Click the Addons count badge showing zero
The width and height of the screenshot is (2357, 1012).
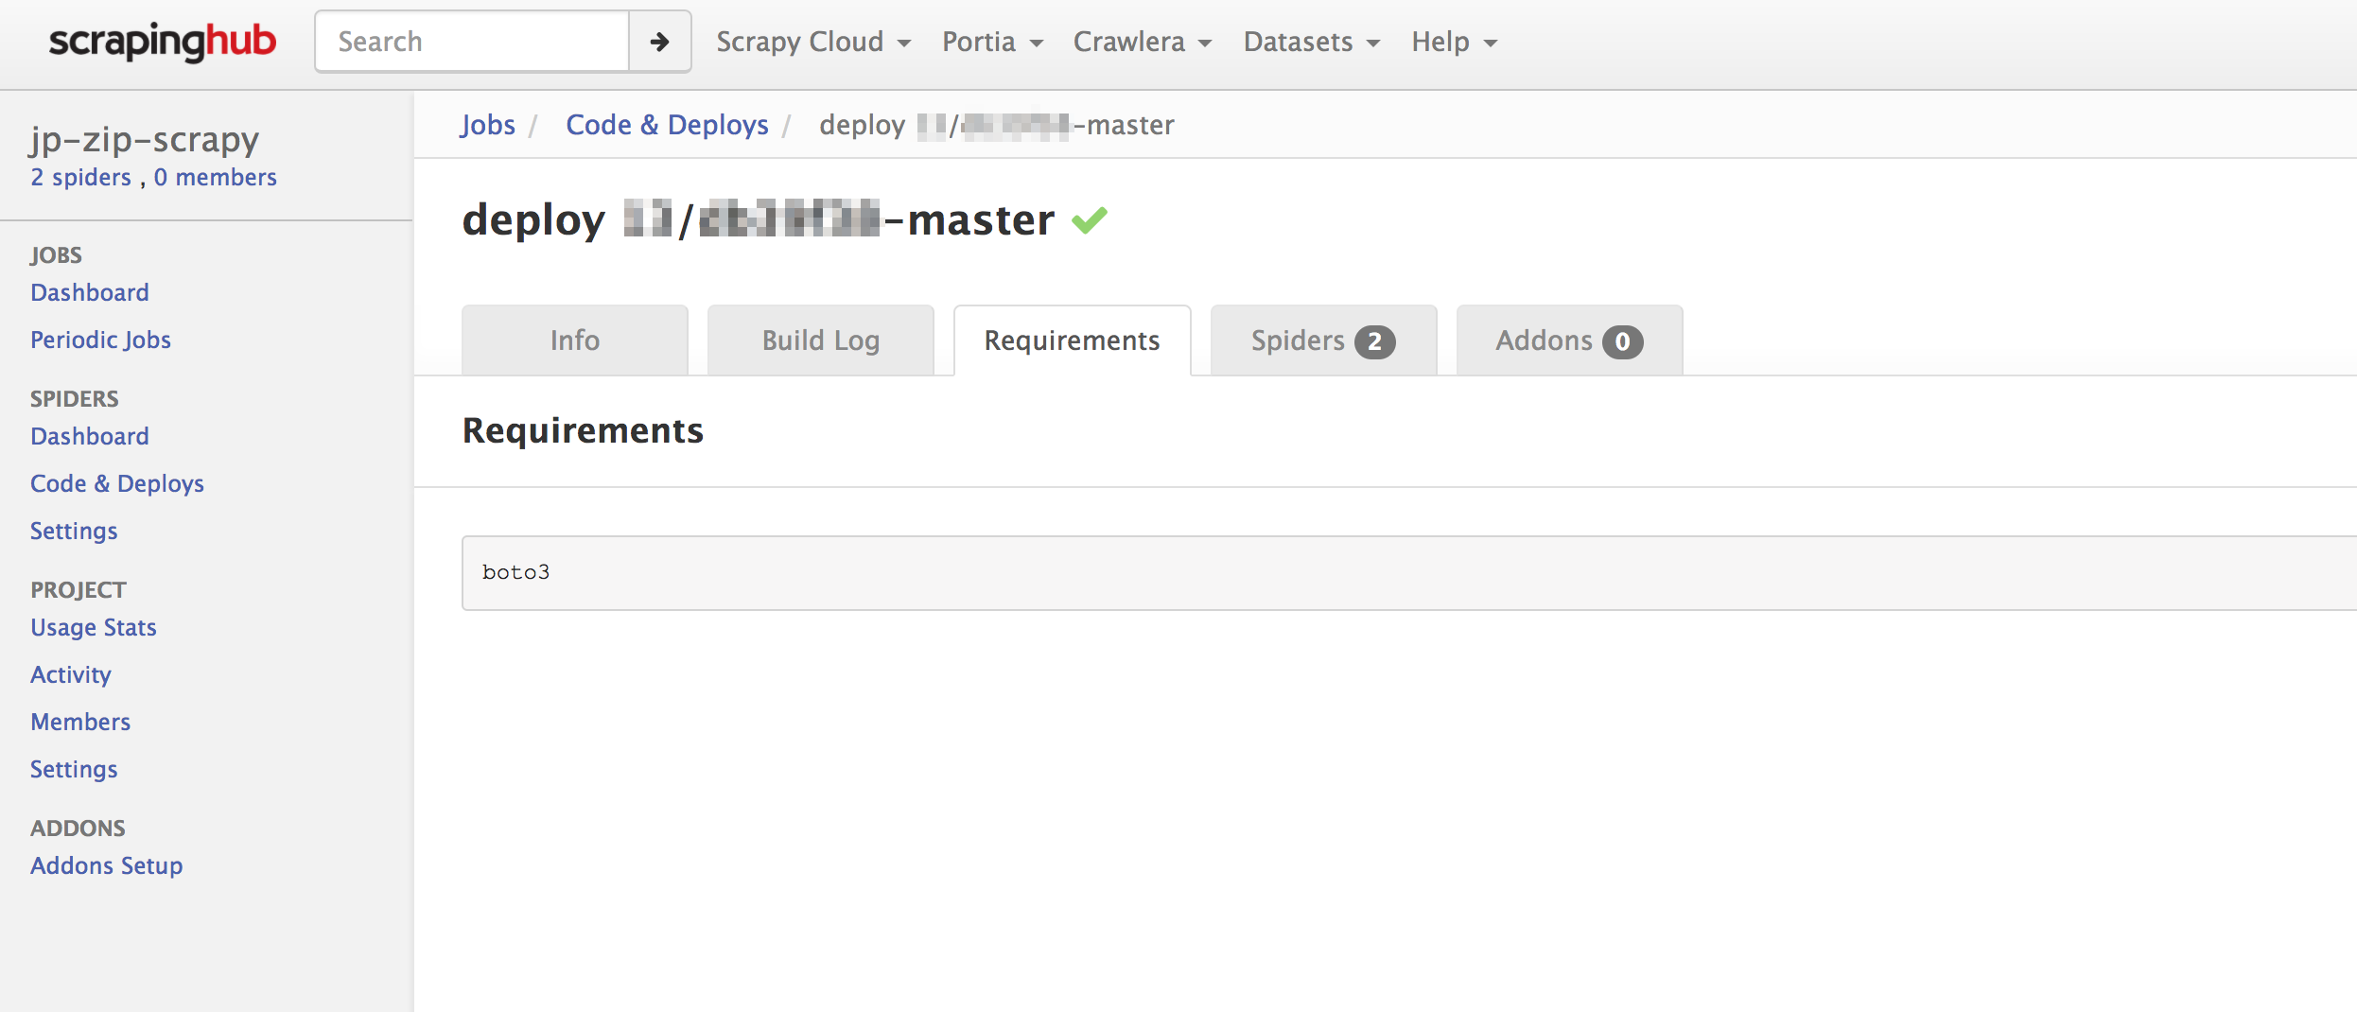[x=1623, y=342]
